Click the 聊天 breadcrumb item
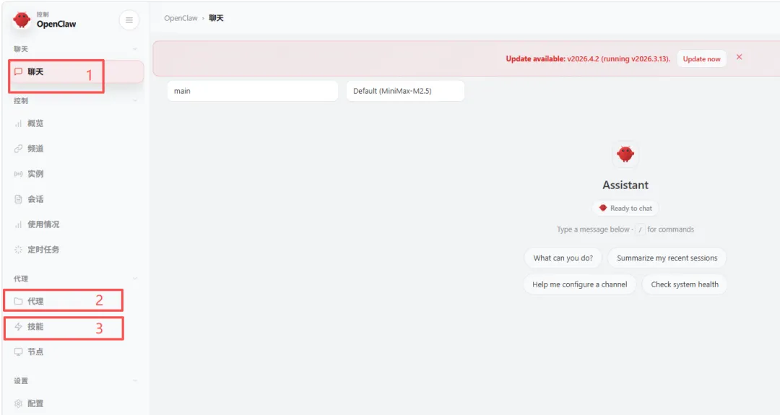The height and width of the screenshot is (415, 780). click(216, 18)
